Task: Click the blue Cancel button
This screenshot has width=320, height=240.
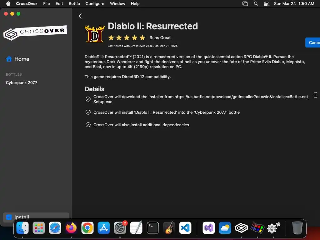Action: tap(313, 42)
